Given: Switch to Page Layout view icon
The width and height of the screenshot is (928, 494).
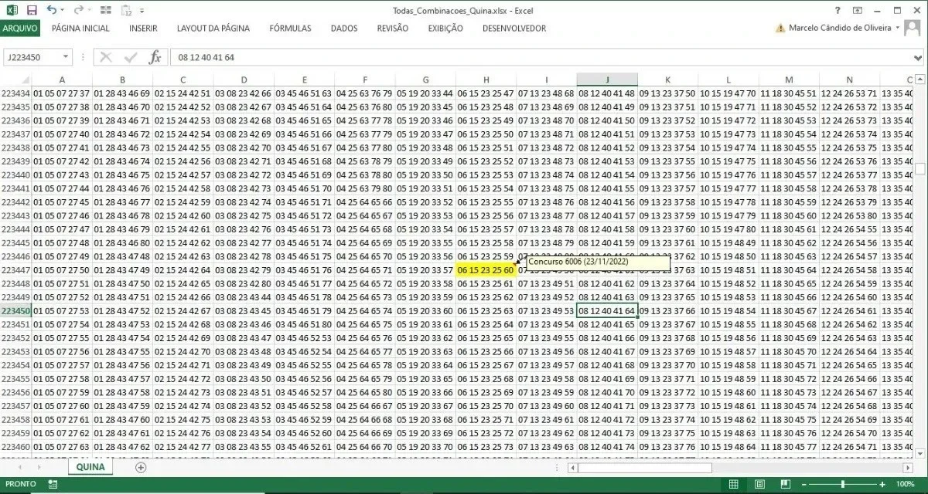Looking at the screenshot, I should click(x=758, y=484).
